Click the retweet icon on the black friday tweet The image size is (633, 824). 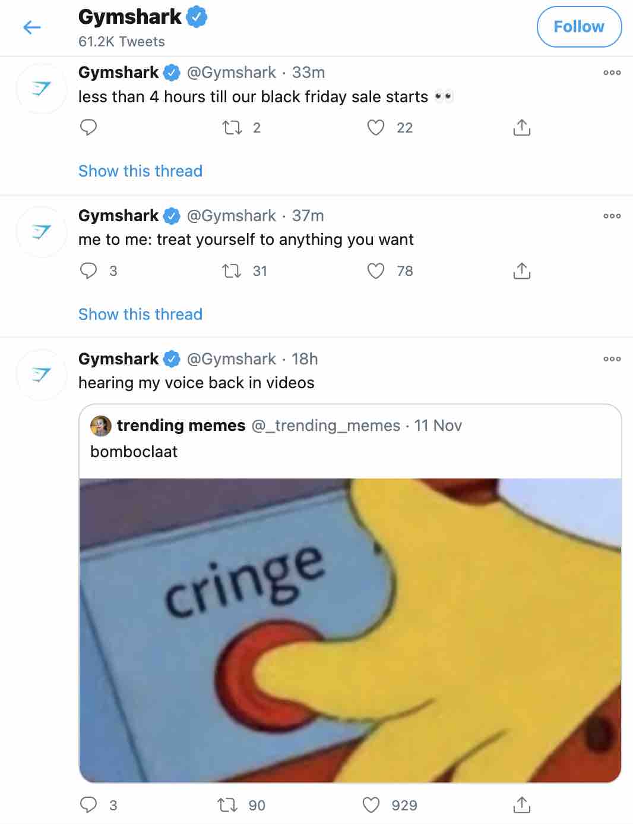pos(233,127)
